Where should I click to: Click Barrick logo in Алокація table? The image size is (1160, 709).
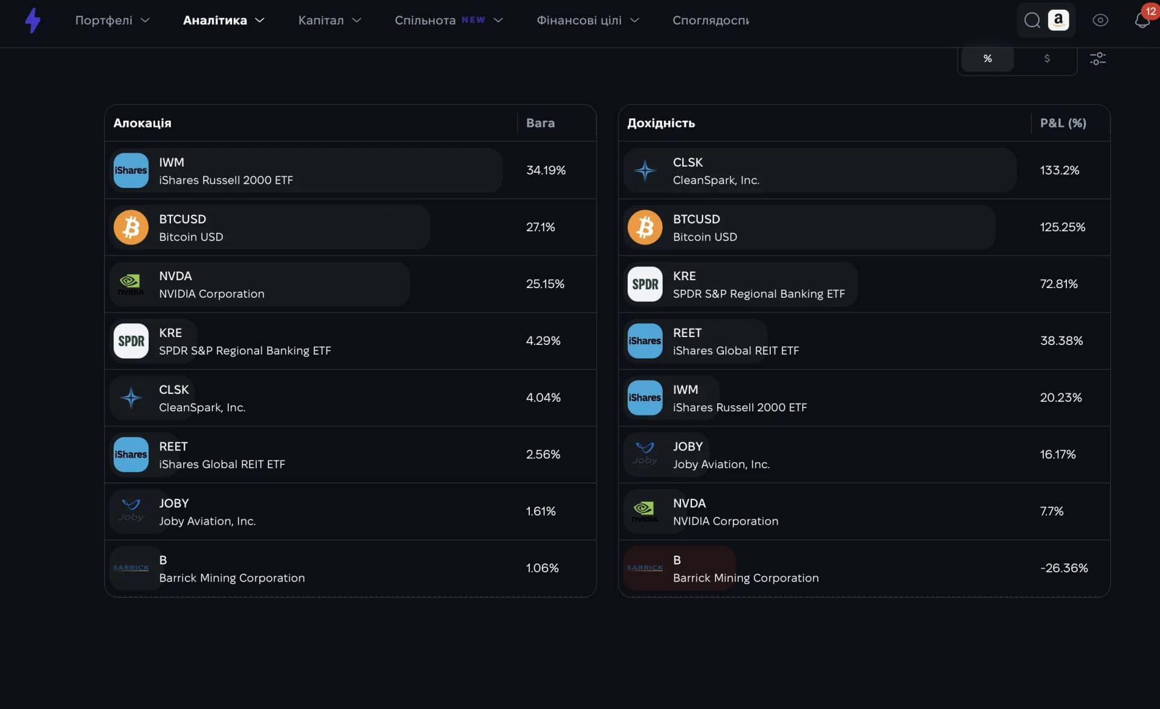click(x=131, y=568)
